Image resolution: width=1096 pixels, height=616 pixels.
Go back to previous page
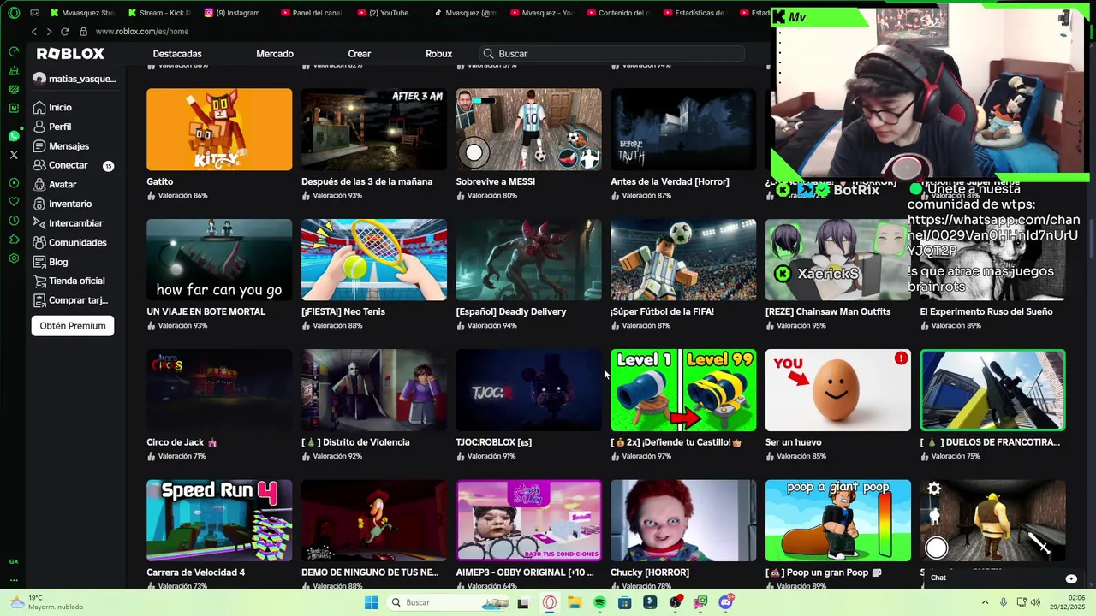[33, 32]
